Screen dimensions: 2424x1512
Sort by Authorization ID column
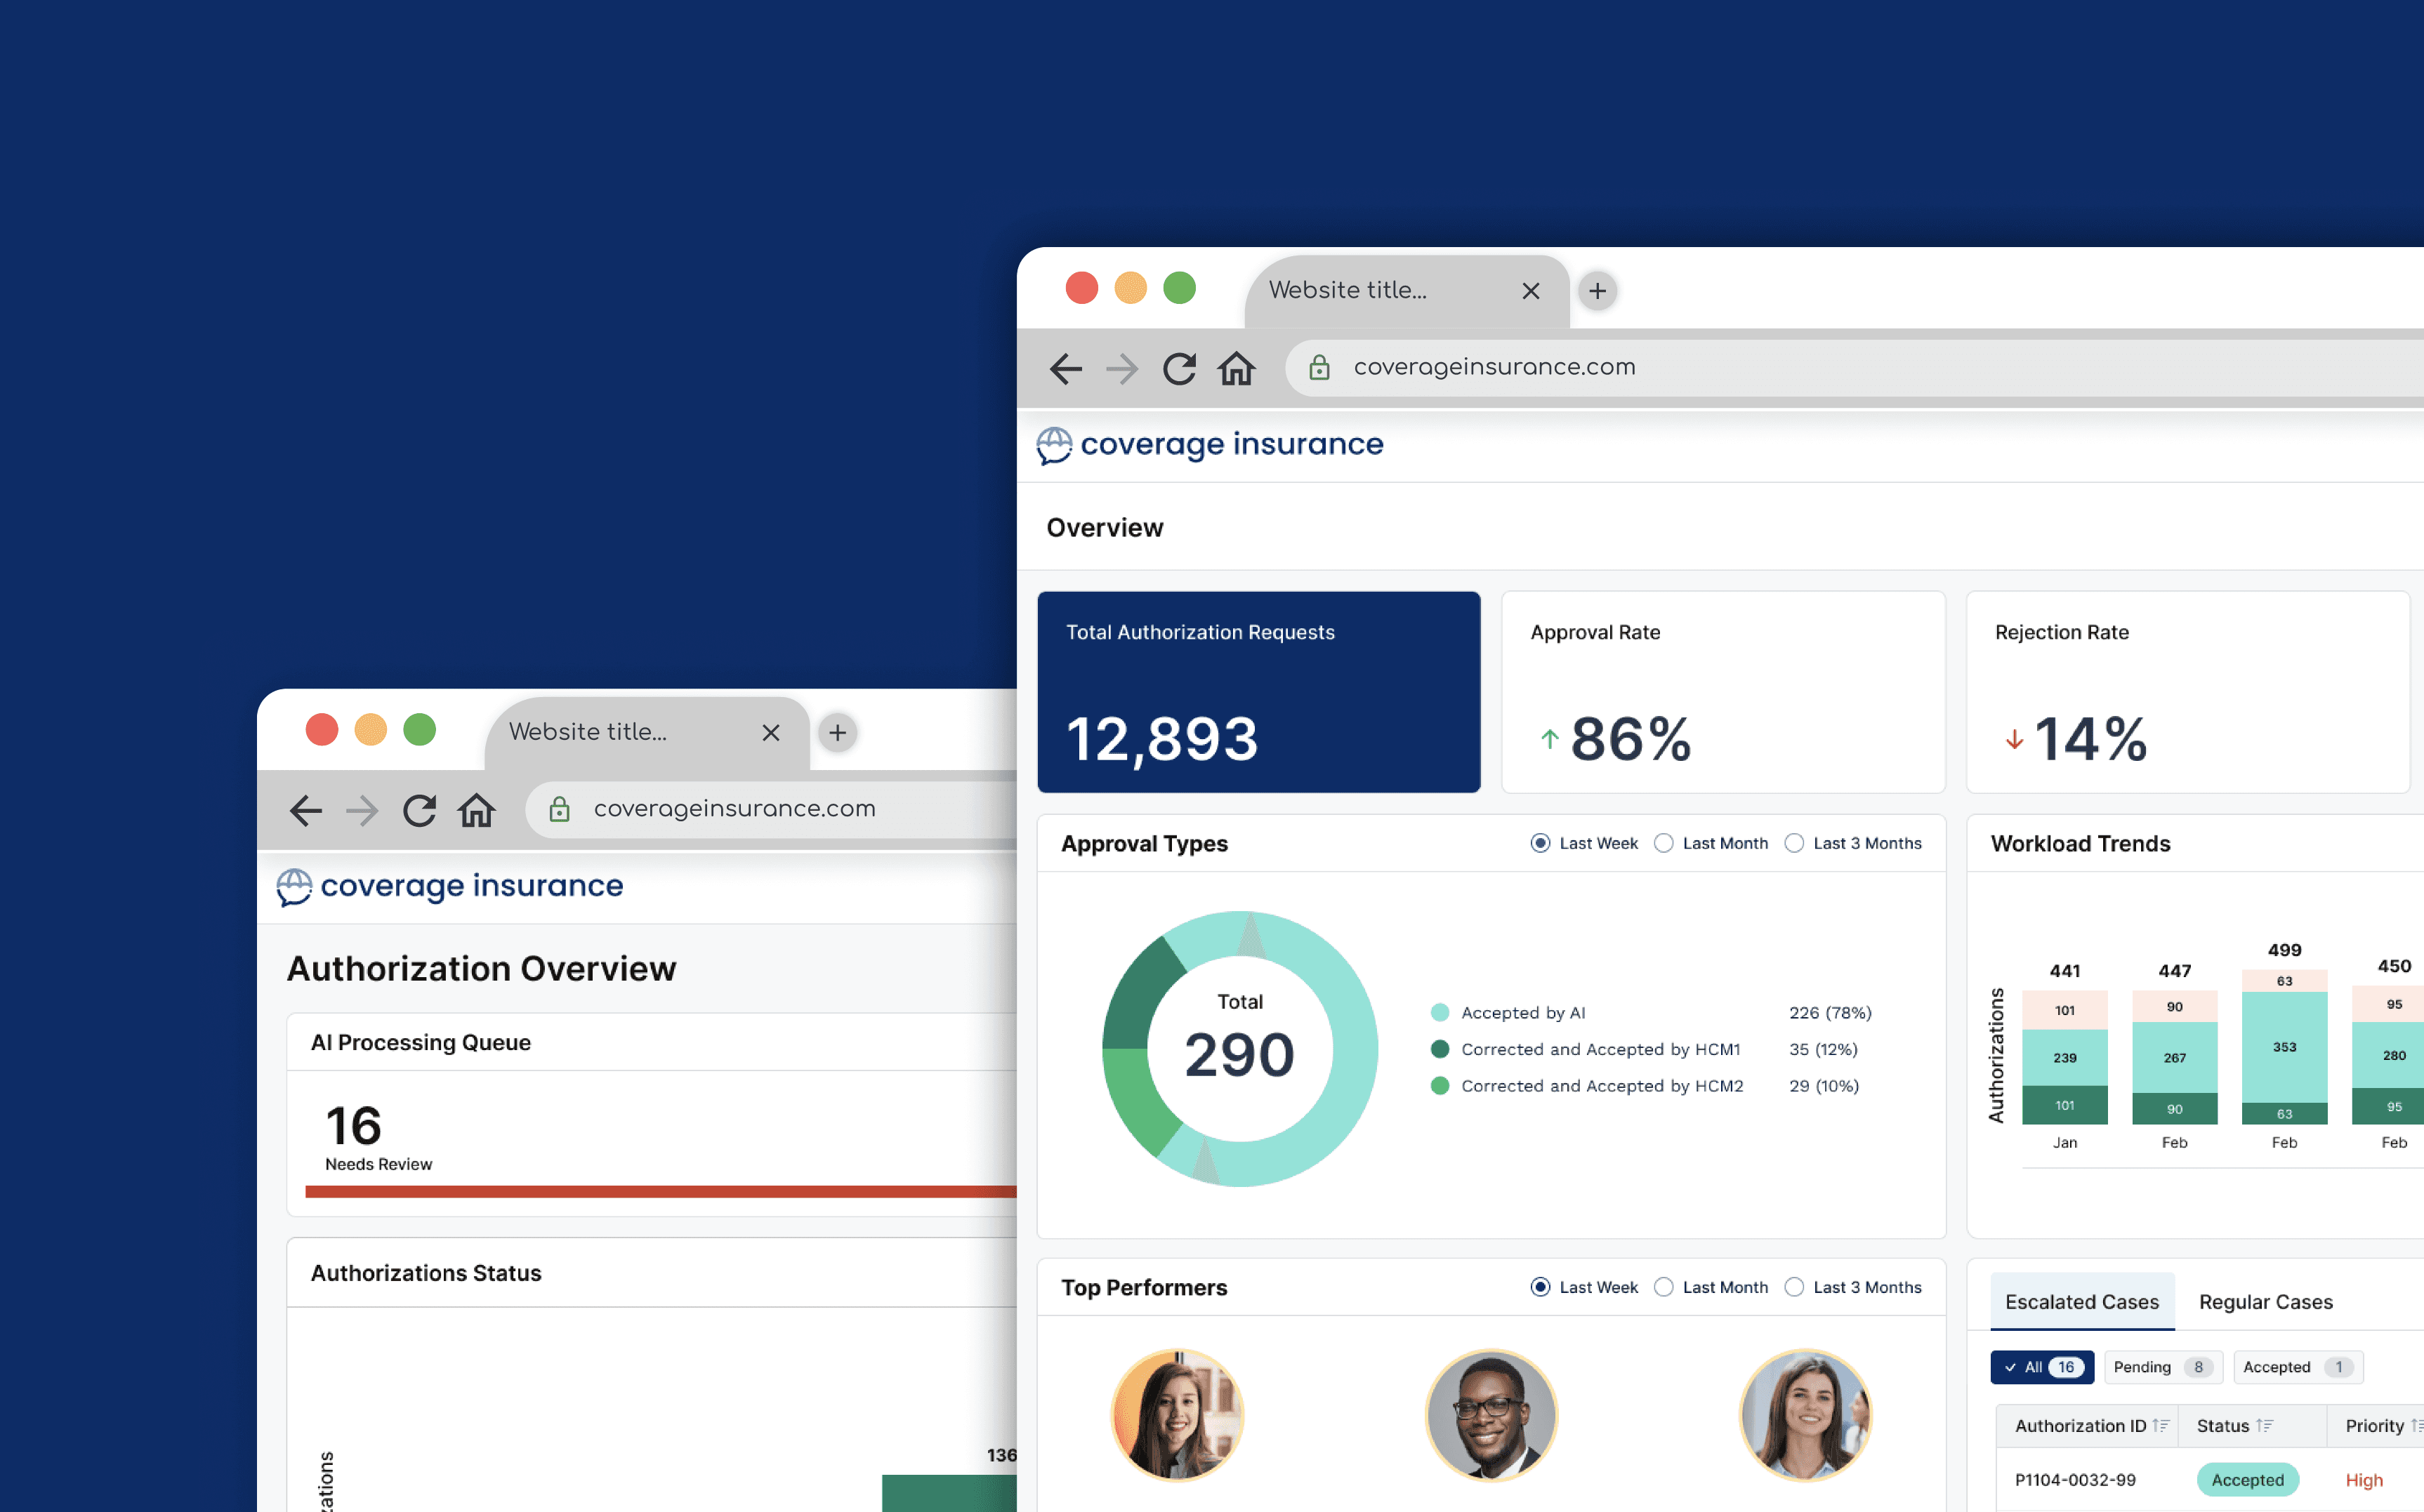[2161, 1425]
